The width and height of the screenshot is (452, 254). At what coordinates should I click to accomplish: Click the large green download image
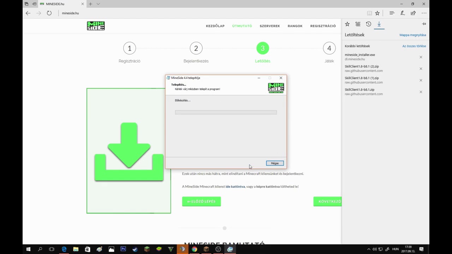pyautogui.click(x=129, y=151)
